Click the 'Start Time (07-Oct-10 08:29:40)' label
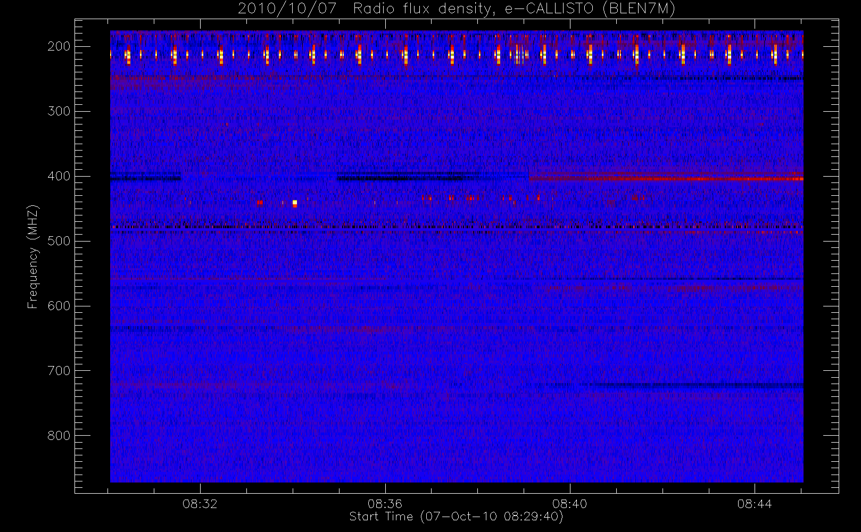The width and height of the screenshot is (861, 532). tap(456, 517)
